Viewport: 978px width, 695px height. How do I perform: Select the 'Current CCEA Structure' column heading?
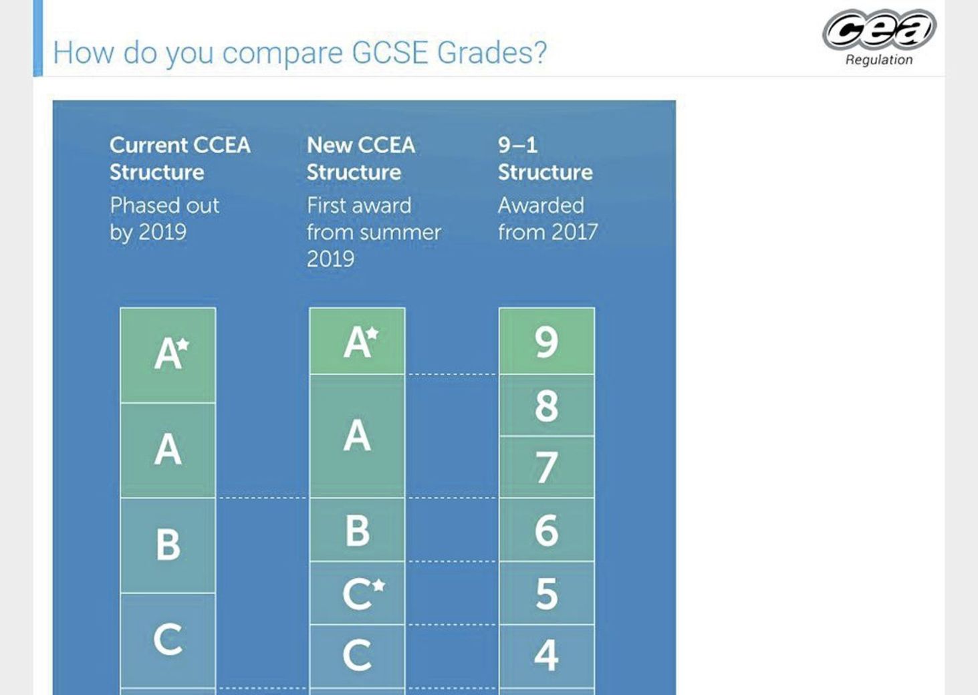pyautogui.click(x=180, y=158)
